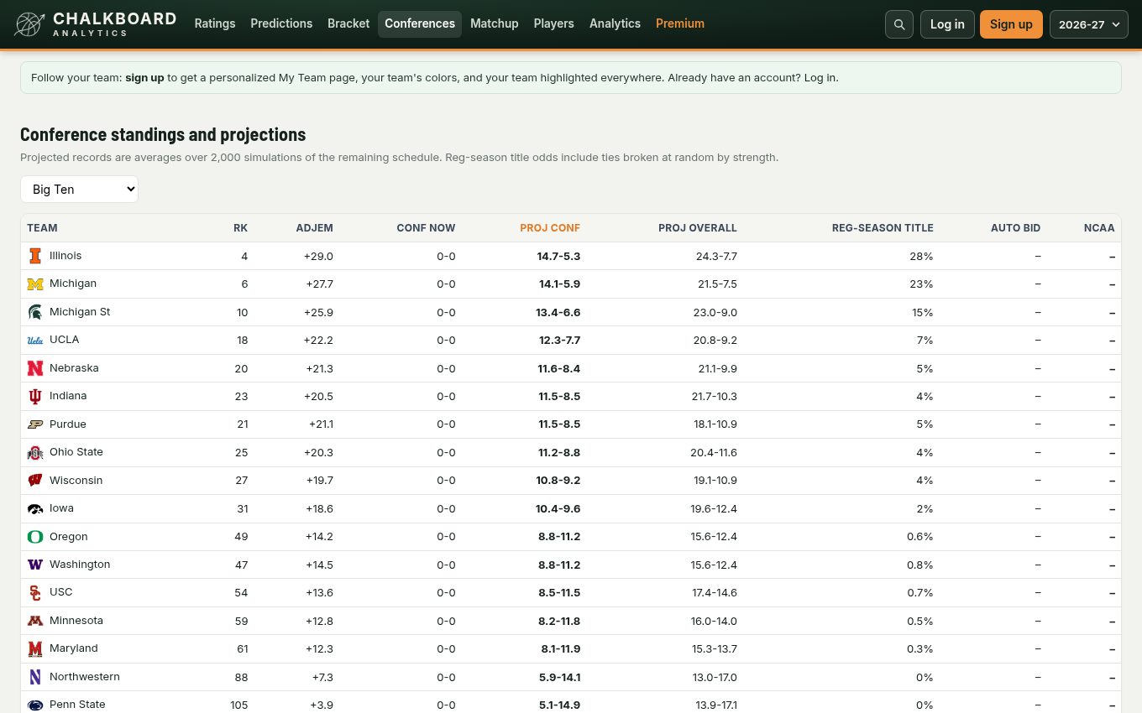Image resolution: width=1142 pixels, height=713 pixels.
Task: Click the Michigan St Spartan logo
Action: pos(35,312)
